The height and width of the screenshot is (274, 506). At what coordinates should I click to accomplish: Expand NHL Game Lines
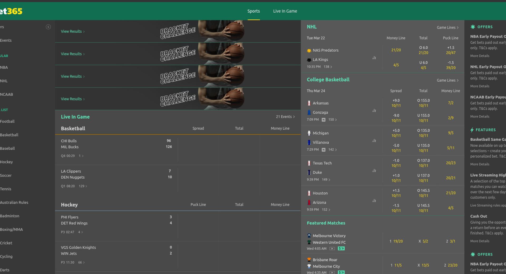[x=447, y=27]
